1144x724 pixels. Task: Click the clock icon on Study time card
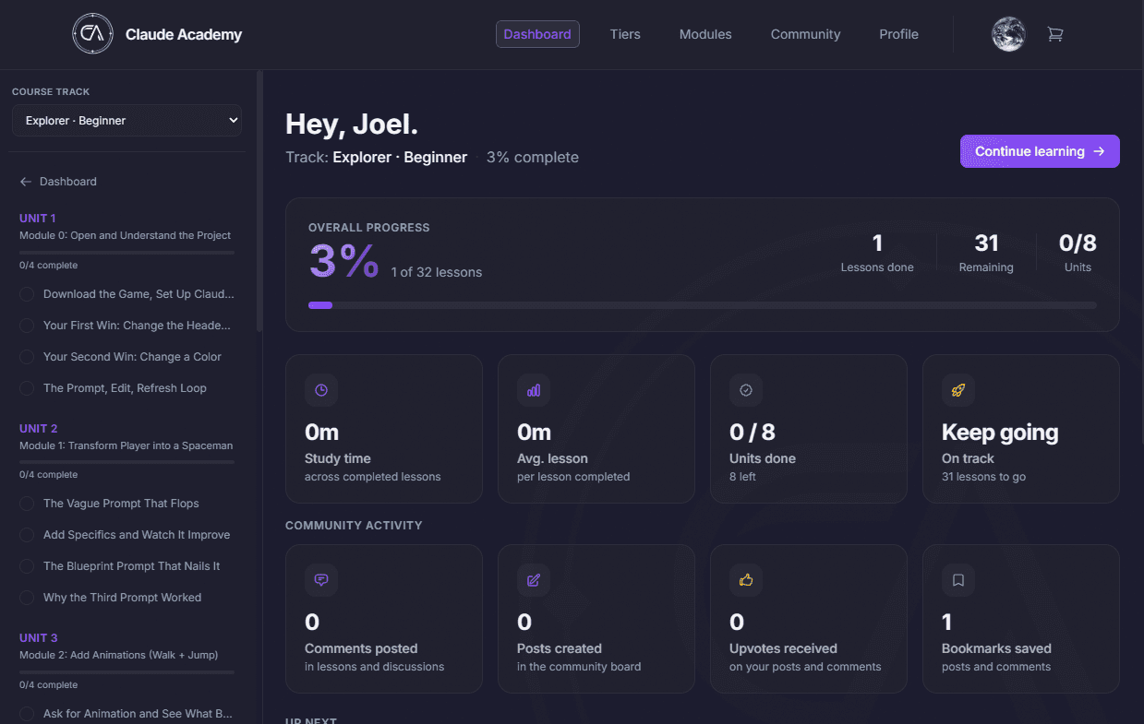pos(321,390)
